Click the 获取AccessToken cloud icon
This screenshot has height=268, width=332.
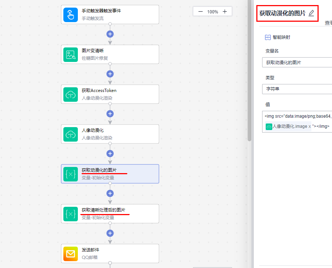click(71, 95)
